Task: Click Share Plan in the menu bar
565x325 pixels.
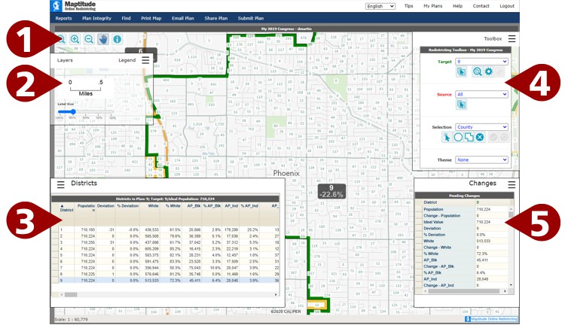Action: pos(216,18)
